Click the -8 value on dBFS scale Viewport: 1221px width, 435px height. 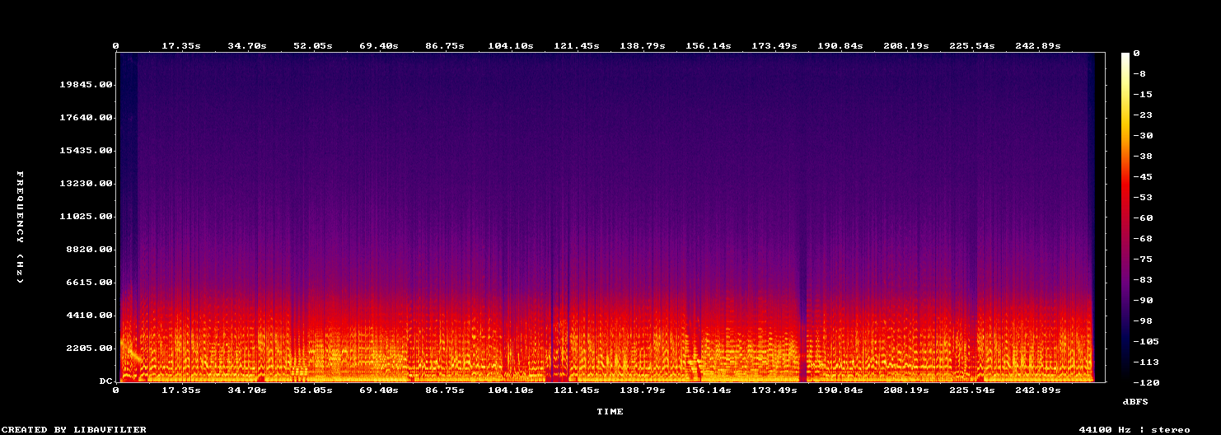point(1139,74)
